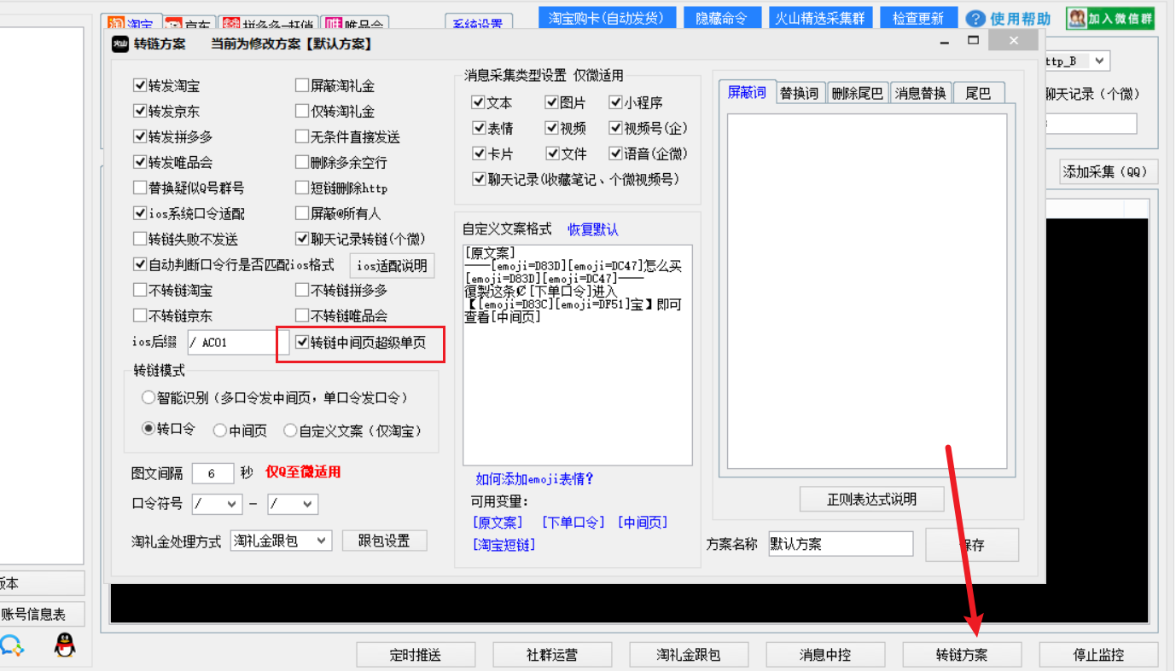Viewport: 1176px width, 671px height.
Task: Click 正则表达式说明 button
Action: coord(871,499)
